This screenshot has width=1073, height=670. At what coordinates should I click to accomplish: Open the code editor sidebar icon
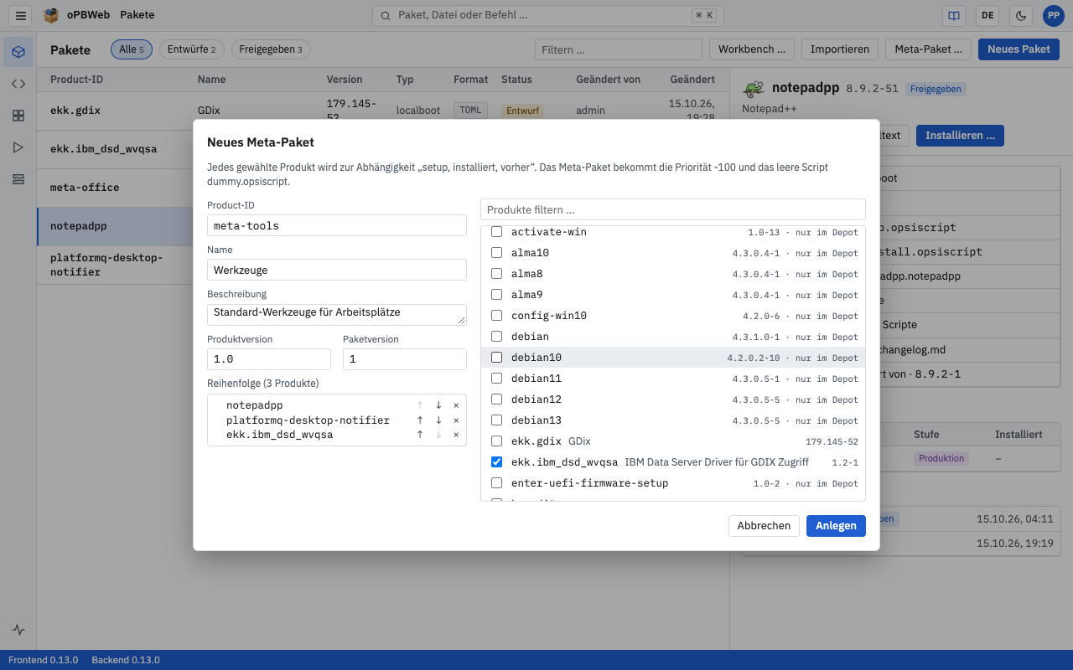click(x=18, y=84)
